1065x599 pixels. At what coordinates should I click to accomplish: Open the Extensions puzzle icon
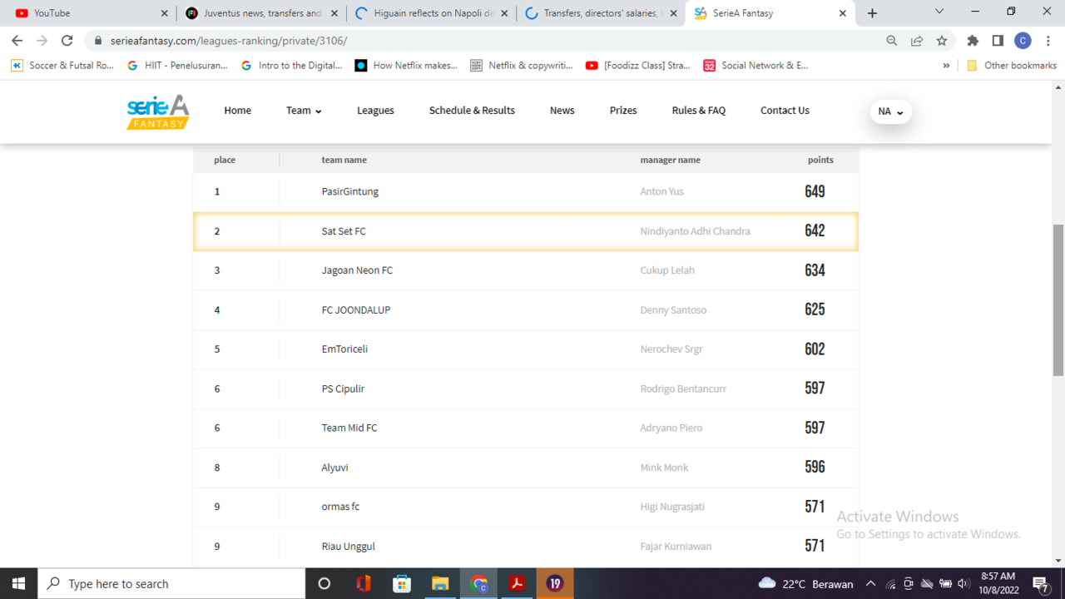pyautogui.click(x=973, y=40)
